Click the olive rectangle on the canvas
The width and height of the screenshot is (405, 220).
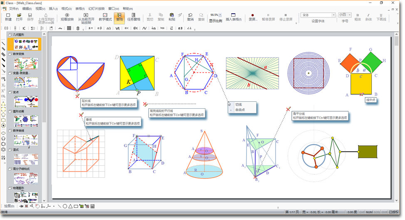tap(368, 152)
